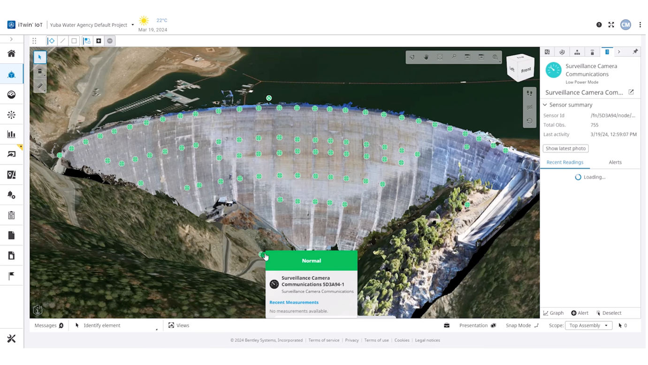The image size is (648, 365).
Task: Open the help question mark icon
Action: click(x=599, y=25)
